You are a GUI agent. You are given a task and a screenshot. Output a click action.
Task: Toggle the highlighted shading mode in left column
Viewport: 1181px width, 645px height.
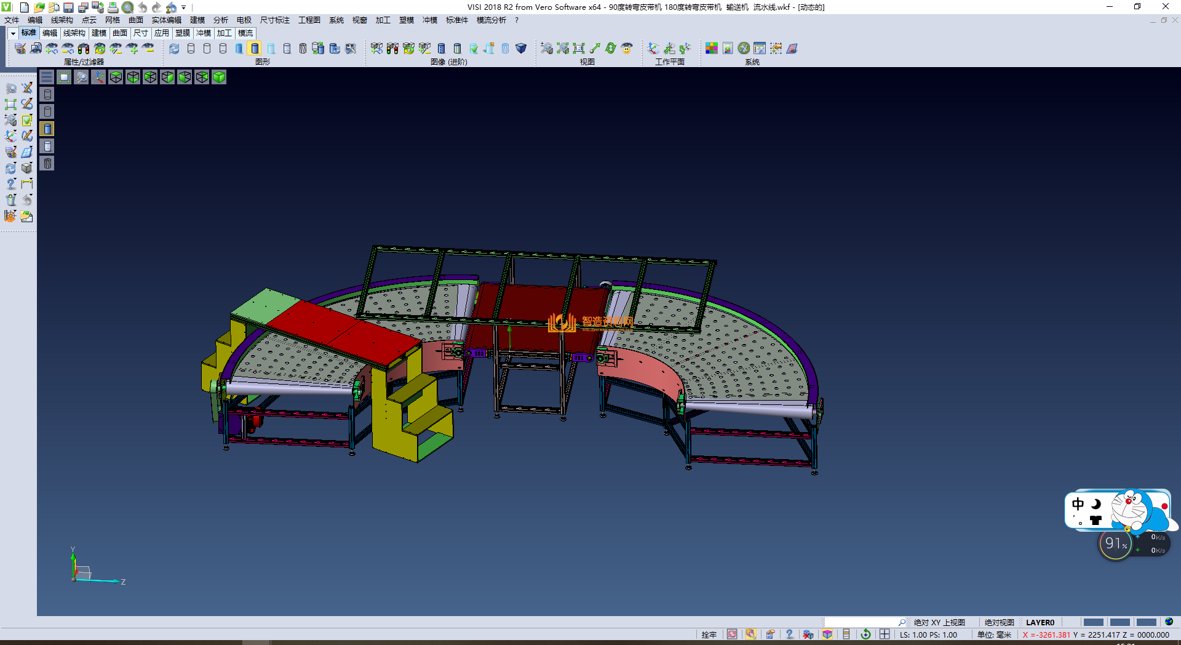pyautogui.click(x=47, y=129)
